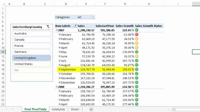Click the yellow status icon for June 2007

[137, 56]
